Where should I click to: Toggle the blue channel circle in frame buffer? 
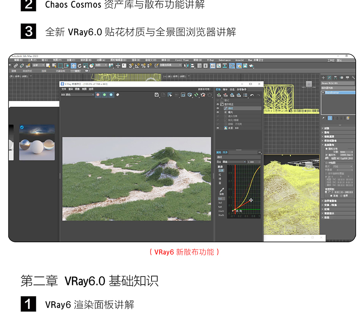click(111, 95)
